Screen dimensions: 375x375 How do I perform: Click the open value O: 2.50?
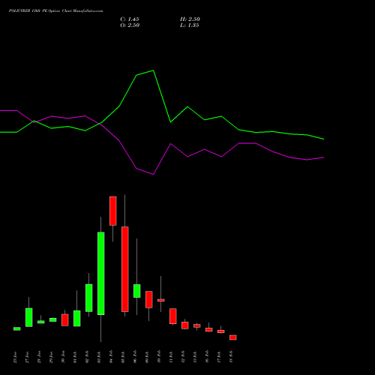130,25
